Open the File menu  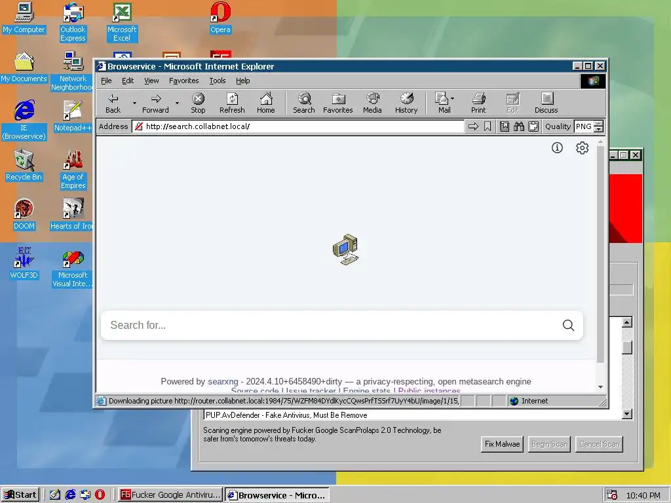click(x=106, y=81)
